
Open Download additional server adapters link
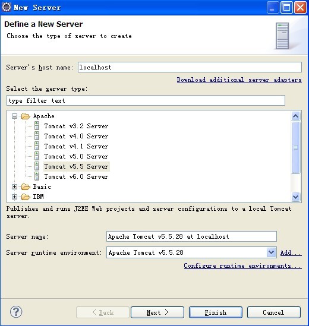point(239,80)
